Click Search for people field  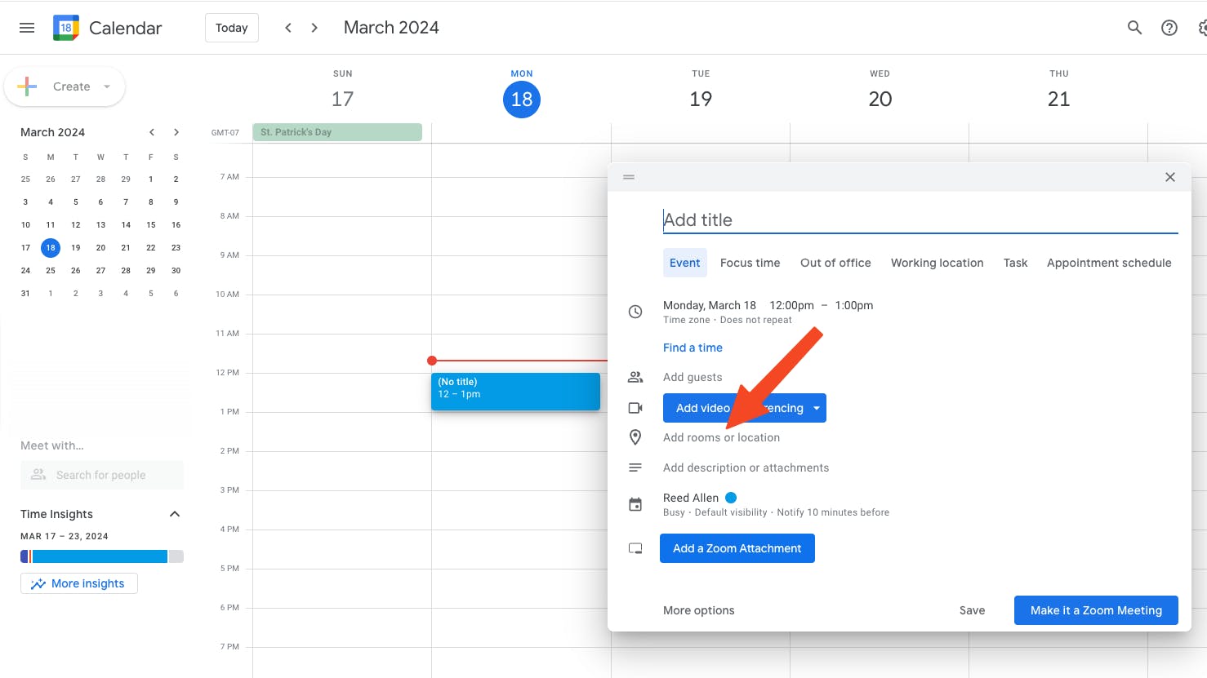102,475
